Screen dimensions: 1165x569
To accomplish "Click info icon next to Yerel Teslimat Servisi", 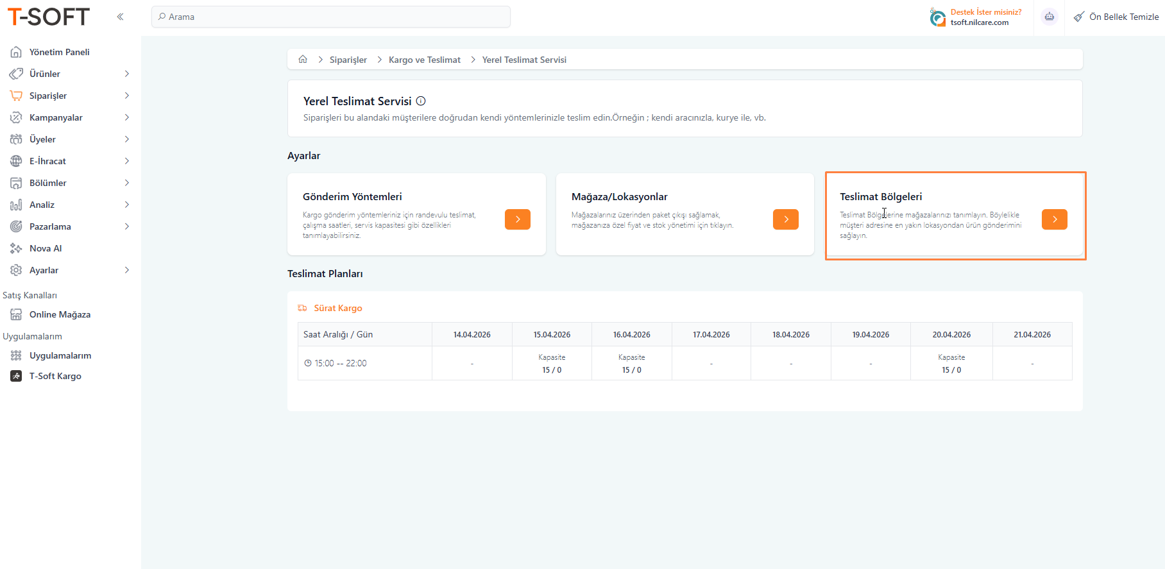I will pyautogui.click(x=421, y=101).
